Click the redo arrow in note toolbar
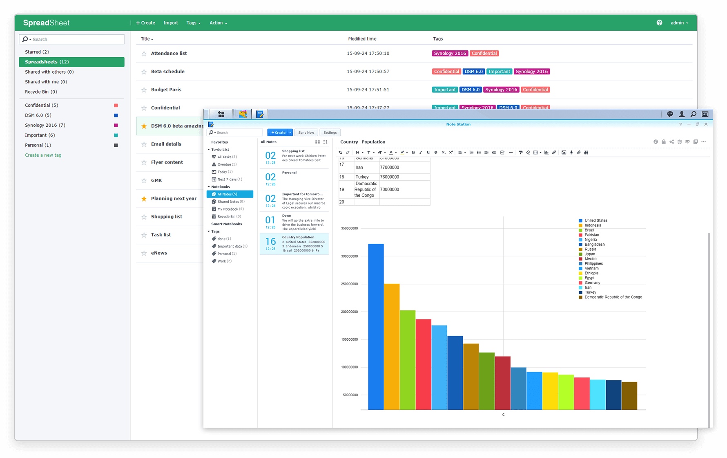This screenshot has width=727, height=458. click(x=348, y=153)
